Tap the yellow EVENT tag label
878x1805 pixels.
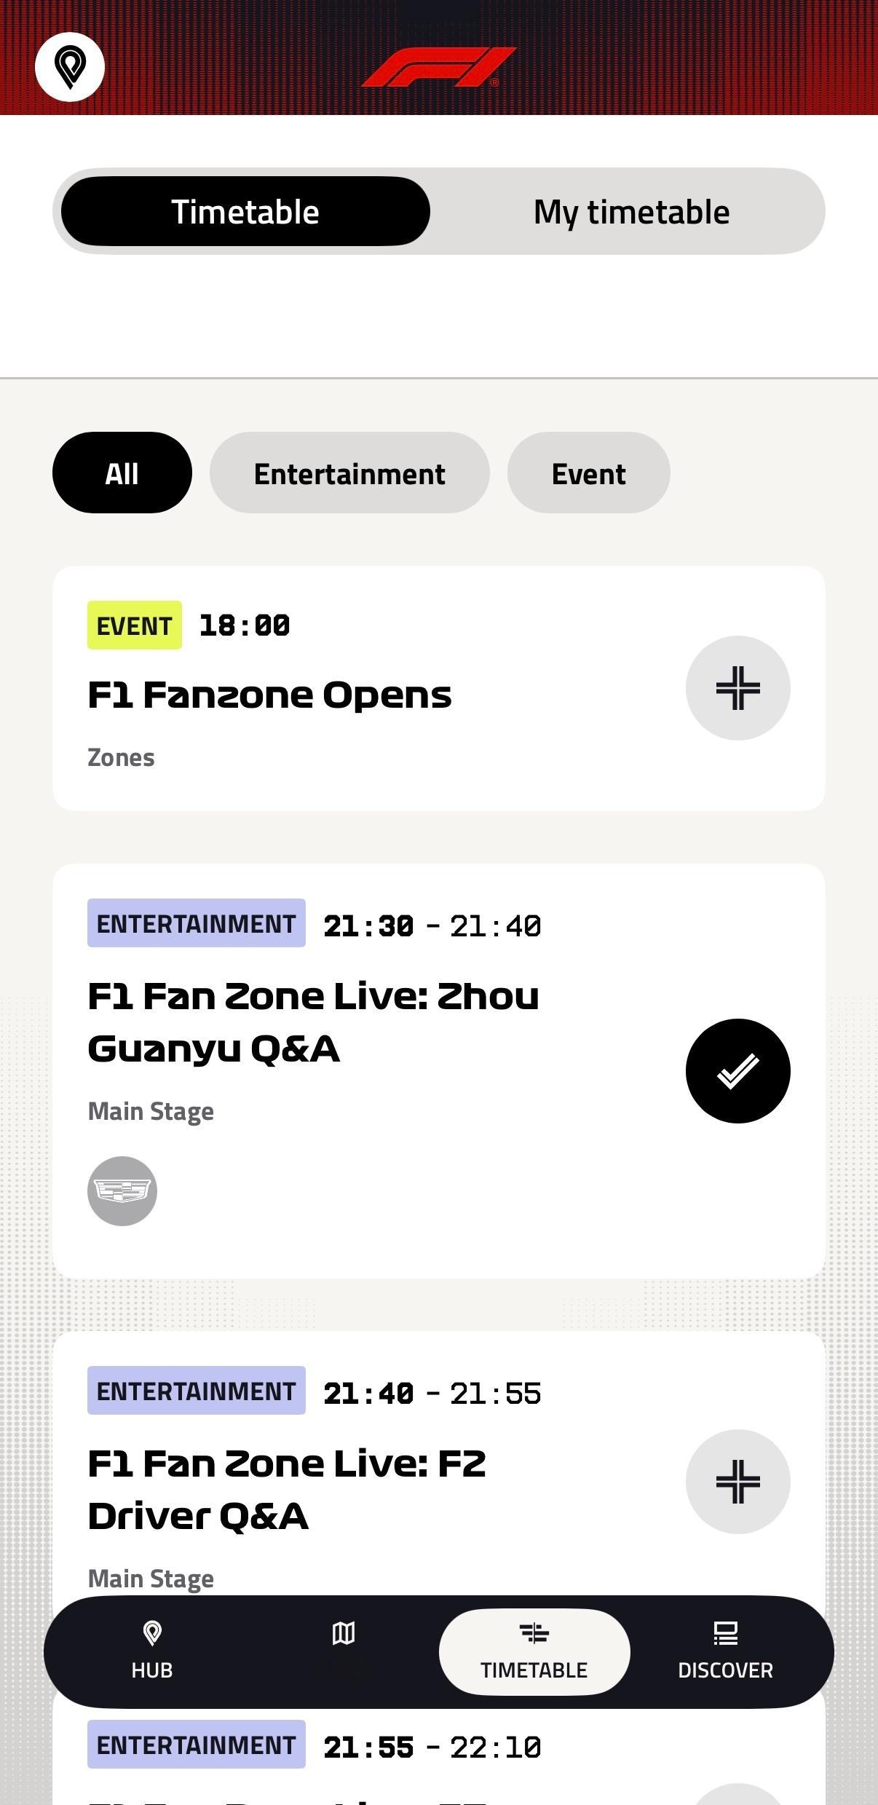pos(135,625)
